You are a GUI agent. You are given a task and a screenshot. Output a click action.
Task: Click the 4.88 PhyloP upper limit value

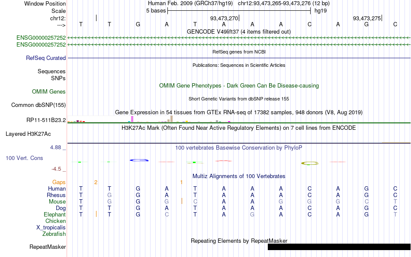(55, 147)
